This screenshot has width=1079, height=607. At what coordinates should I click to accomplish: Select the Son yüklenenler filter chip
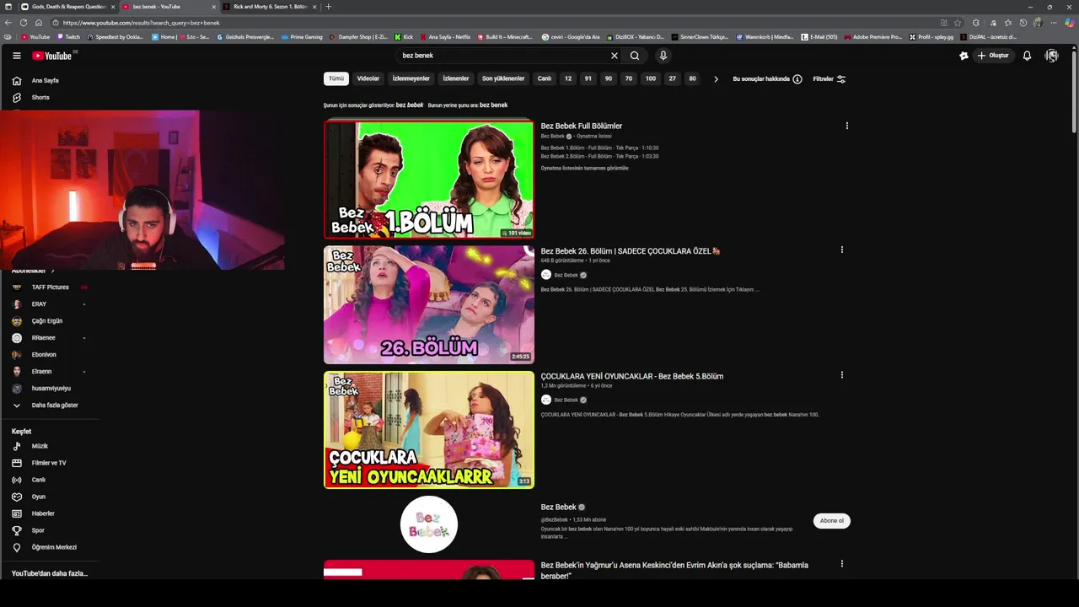[503, 78]
